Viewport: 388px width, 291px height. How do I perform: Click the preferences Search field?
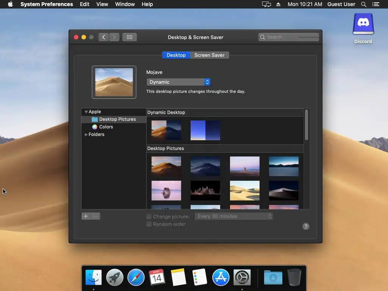pyautogui.click(x=288, y=37)
